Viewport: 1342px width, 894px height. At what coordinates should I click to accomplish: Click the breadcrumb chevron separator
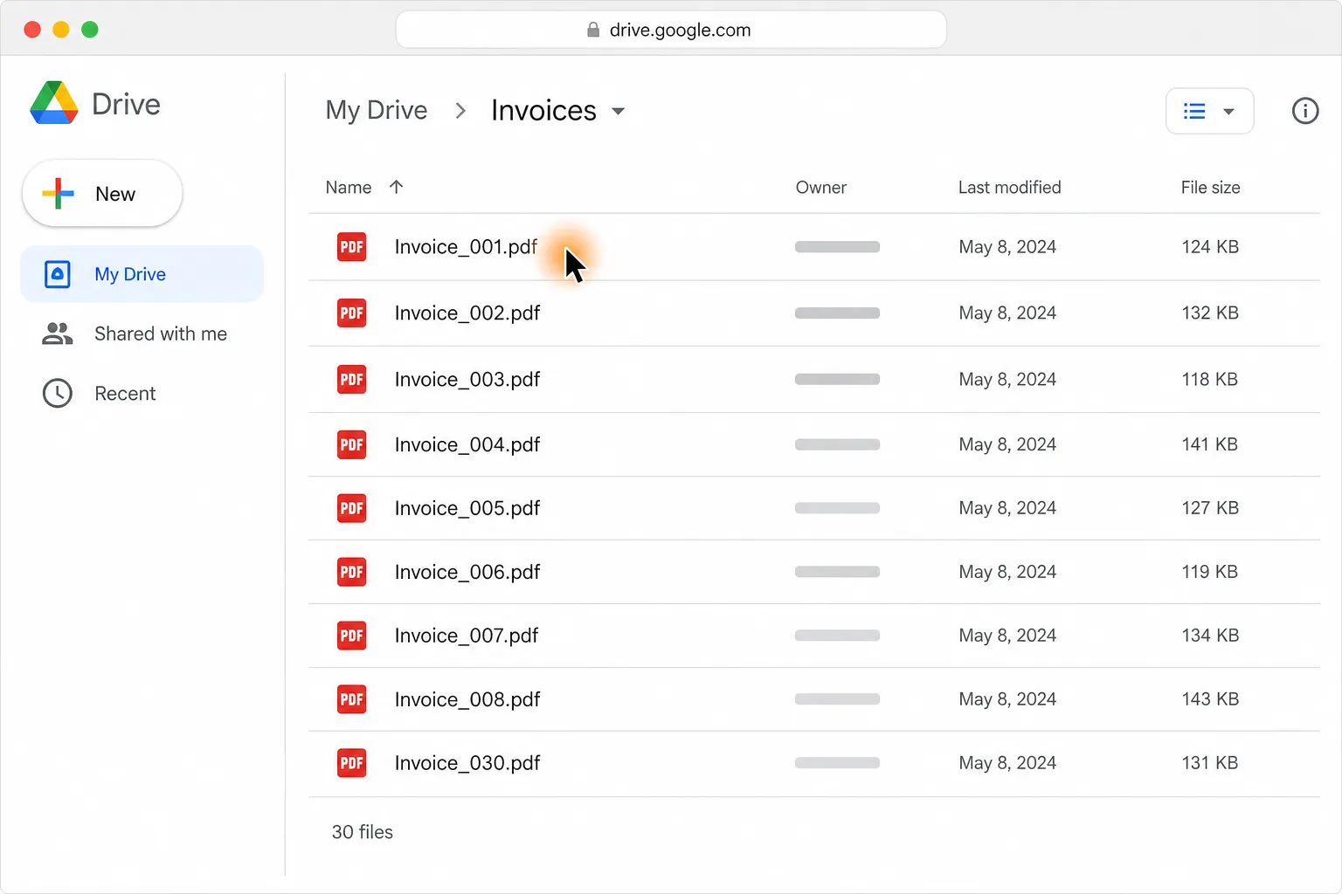(460, 111)
